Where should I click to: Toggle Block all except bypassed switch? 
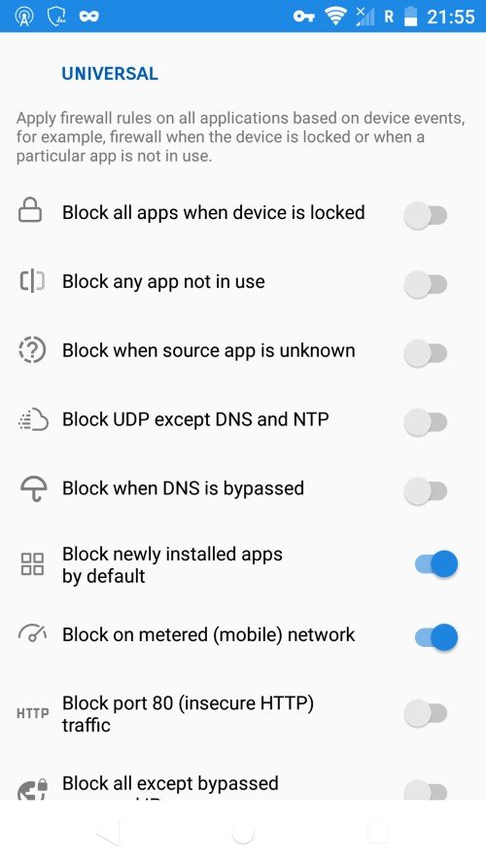click(425, 790)
